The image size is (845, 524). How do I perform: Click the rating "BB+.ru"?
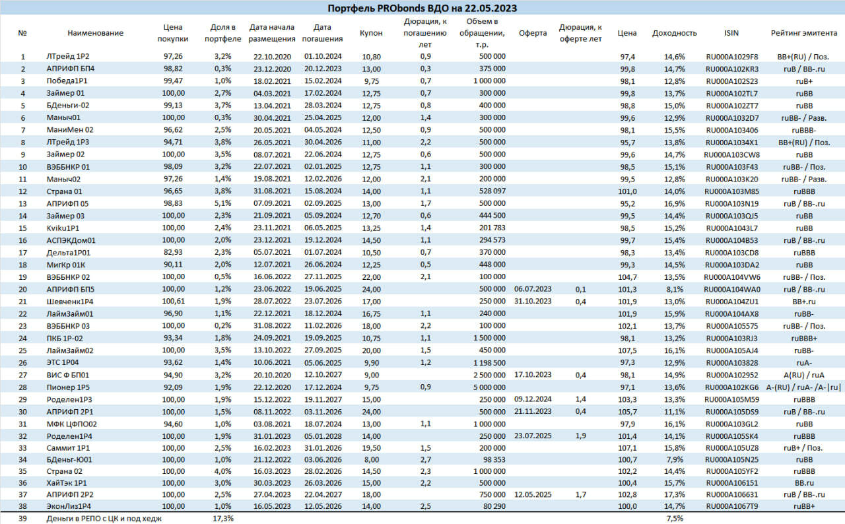(804, 301)
